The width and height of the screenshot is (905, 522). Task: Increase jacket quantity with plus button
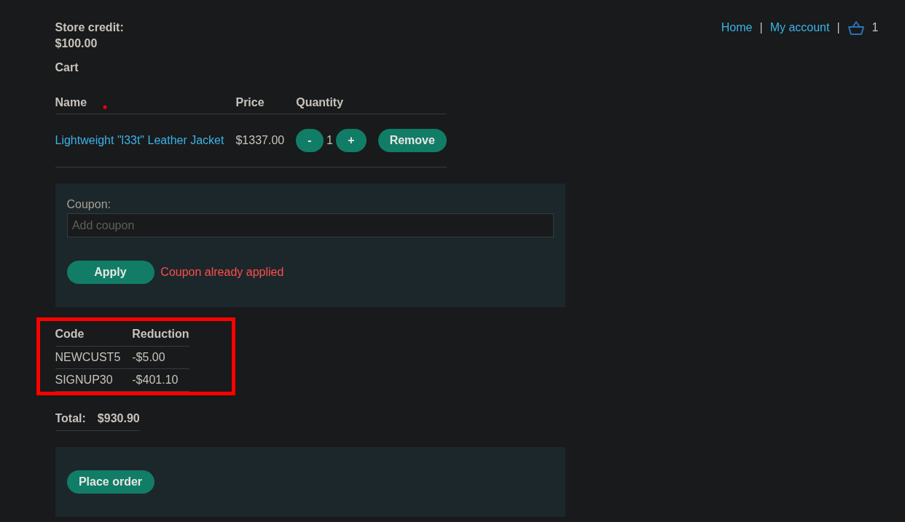pyautogui.click(x=350, y=141)
